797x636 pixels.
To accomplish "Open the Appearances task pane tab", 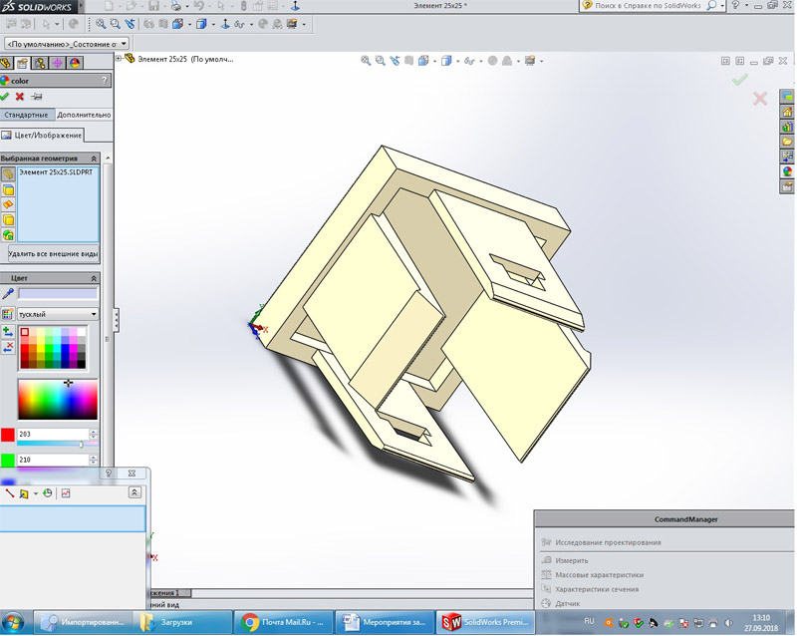I will coord(787,170).
